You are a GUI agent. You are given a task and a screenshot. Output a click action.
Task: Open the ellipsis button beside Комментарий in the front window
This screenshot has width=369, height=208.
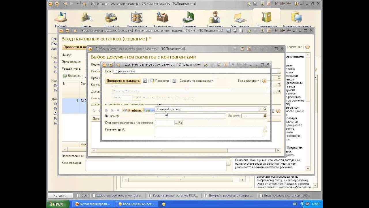click(x=265, y=130)
